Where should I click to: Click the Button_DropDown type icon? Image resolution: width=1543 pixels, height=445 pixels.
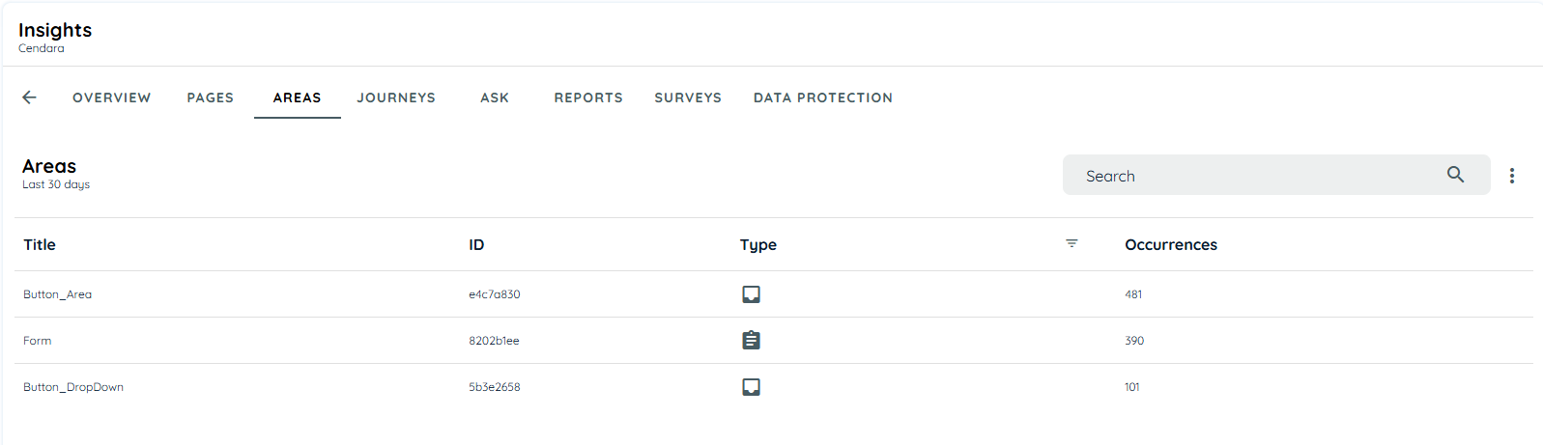pos(751,387)
